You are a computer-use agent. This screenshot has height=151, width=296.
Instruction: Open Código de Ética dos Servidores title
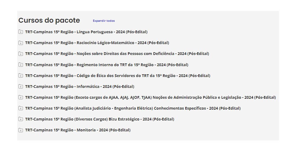pyautogui.click(x=118, y=75)
